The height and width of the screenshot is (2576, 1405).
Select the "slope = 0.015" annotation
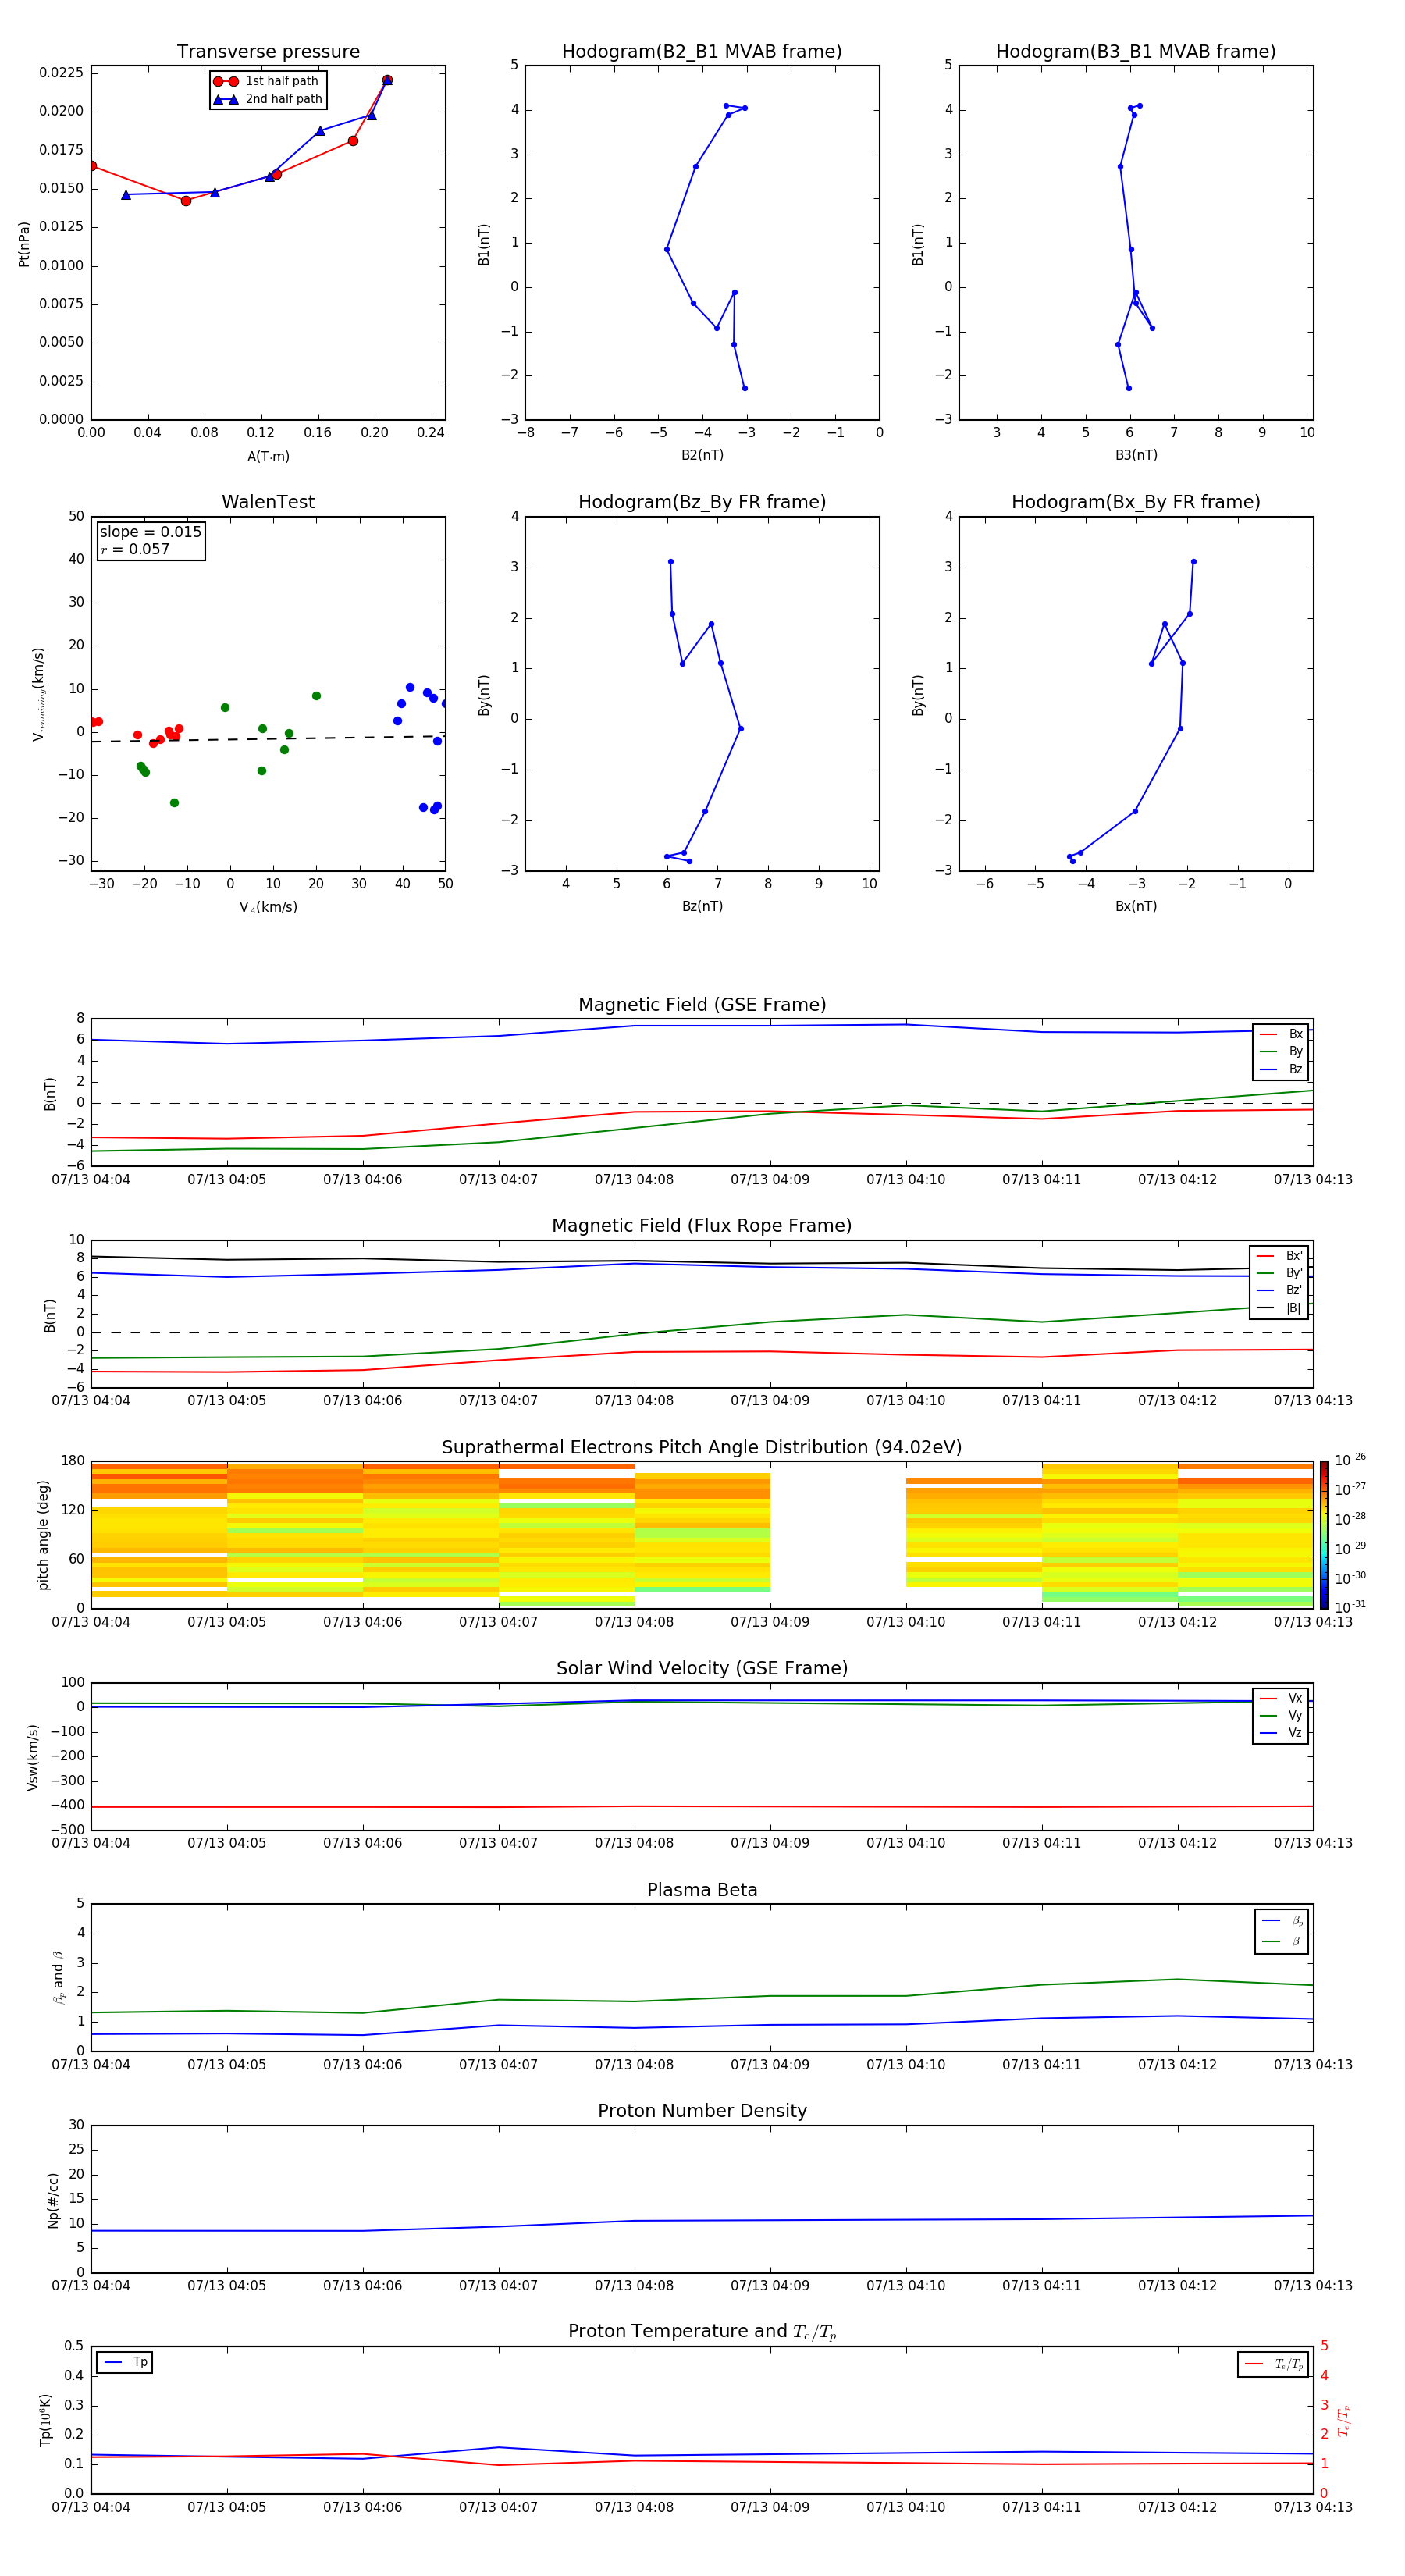coord(151,532)
